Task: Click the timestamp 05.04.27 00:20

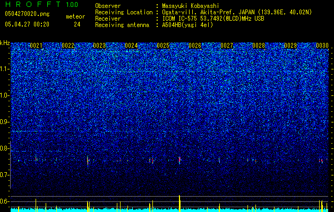Action: pyautogui.click(x=27, y=24)
